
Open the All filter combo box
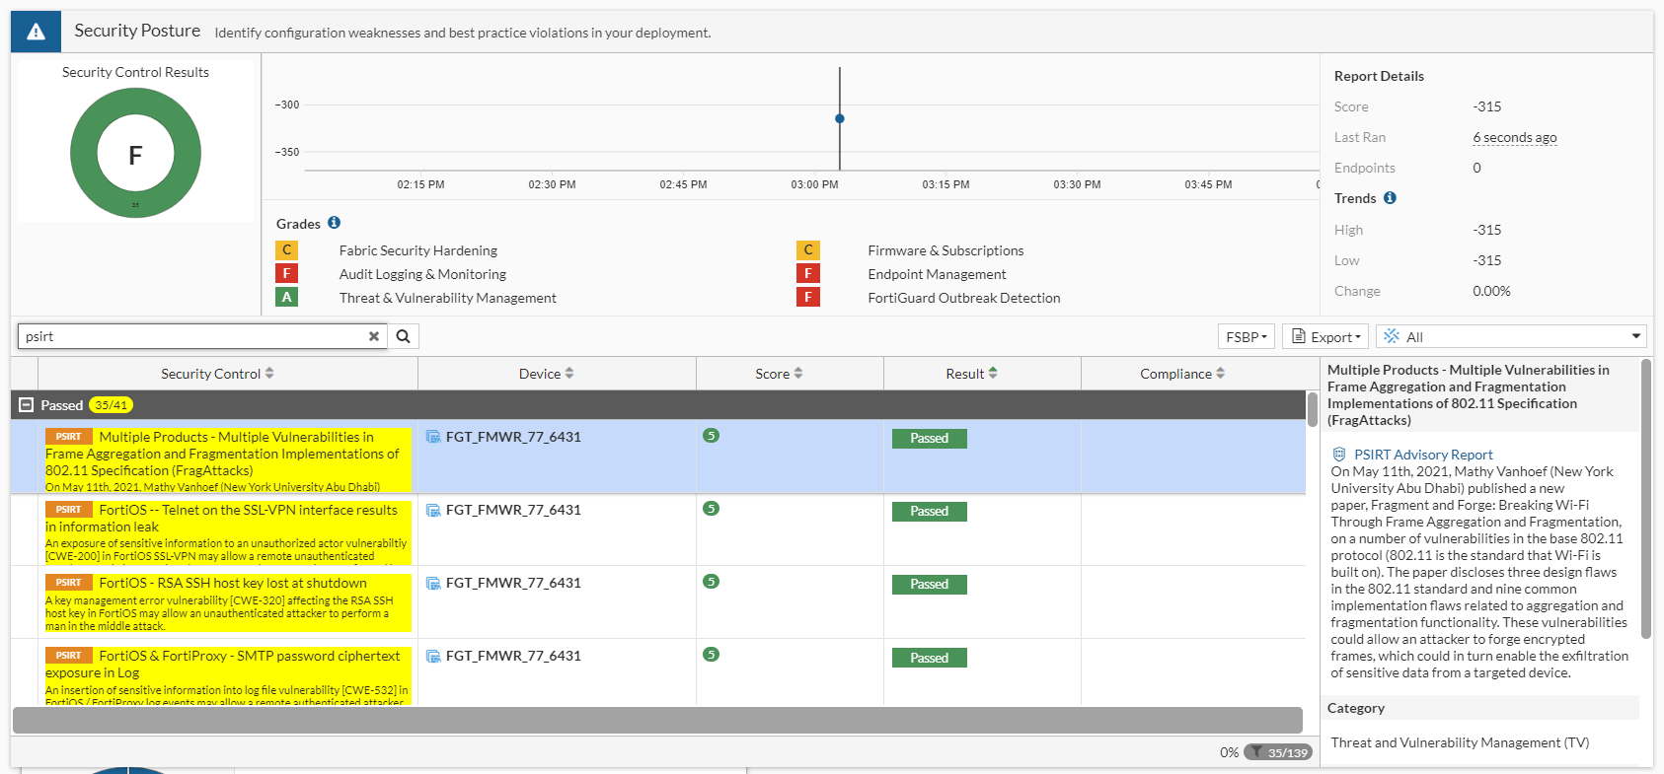tap(1511, 337)
